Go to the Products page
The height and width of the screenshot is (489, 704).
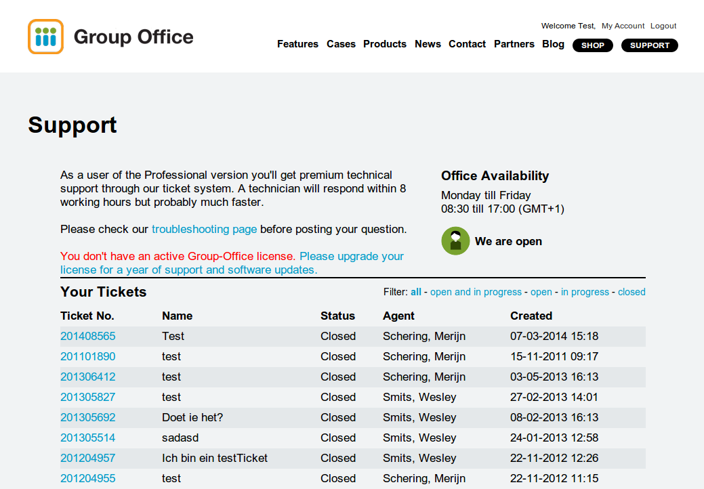pos(385,44)
